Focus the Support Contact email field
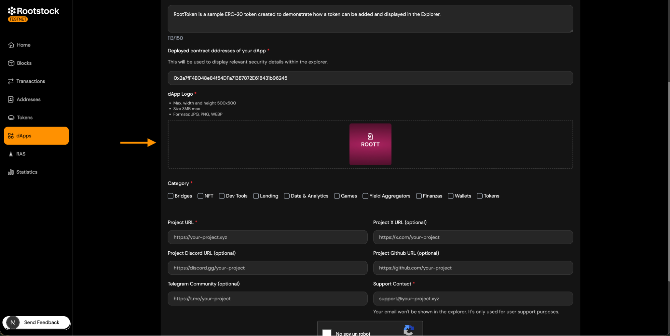 473,299
